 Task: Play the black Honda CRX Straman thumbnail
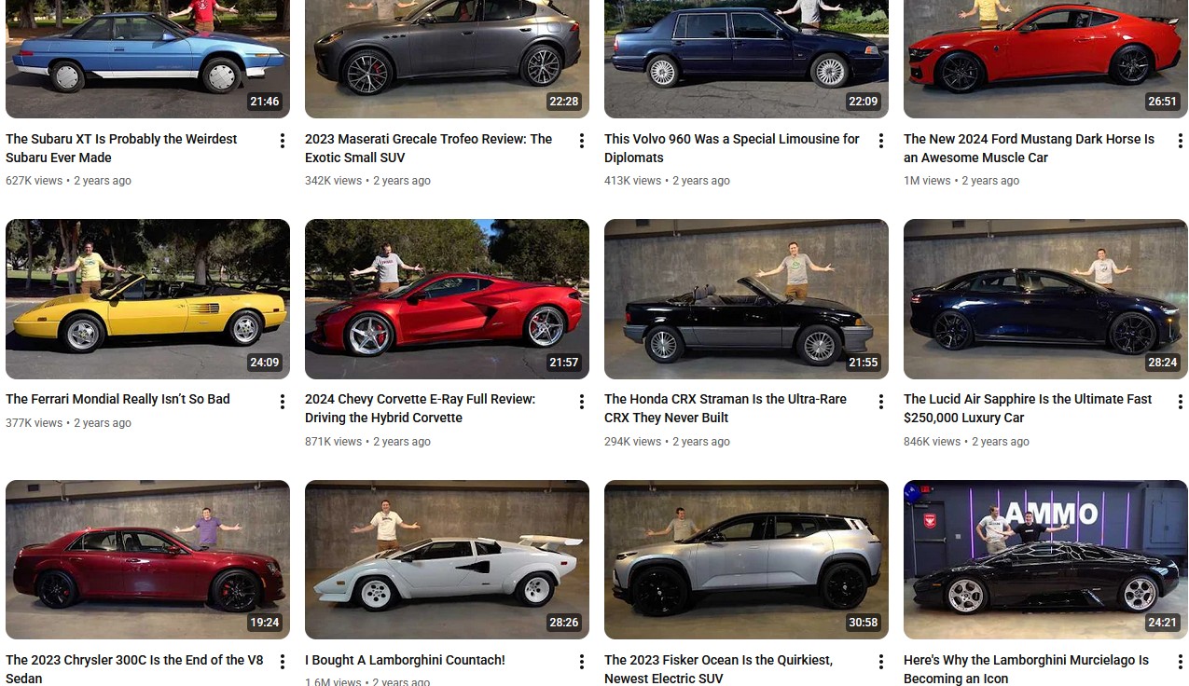click(746, 299)
